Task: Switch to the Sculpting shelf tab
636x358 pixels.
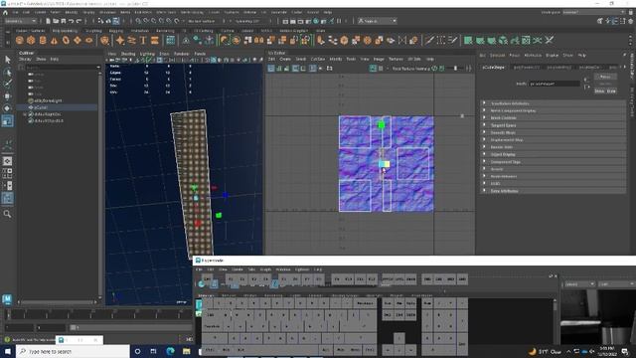Action: [x=93, y=31]
